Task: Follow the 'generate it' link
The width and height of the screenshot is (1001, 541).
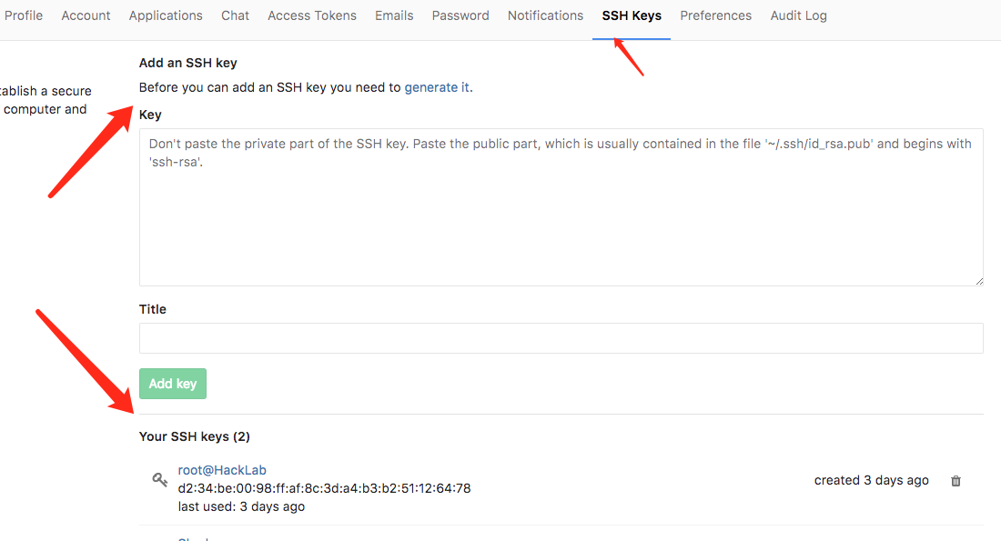Action: (437, 88)
